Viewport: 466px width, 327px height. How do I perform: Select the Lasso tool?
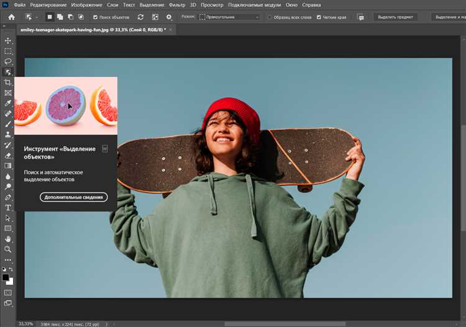coord(8,61)
